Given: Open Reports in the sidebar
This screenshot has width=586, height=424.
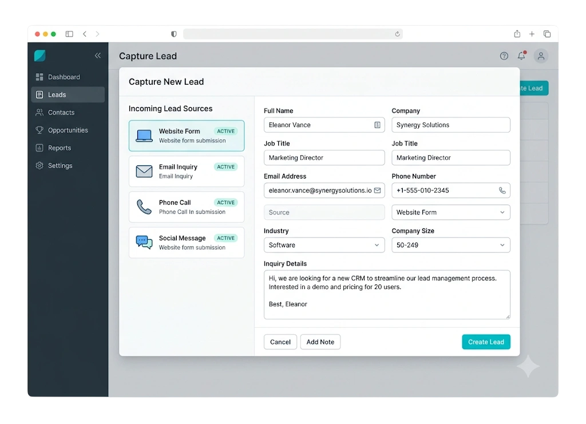Looking at the screenshot, I should tap(68, 148).
